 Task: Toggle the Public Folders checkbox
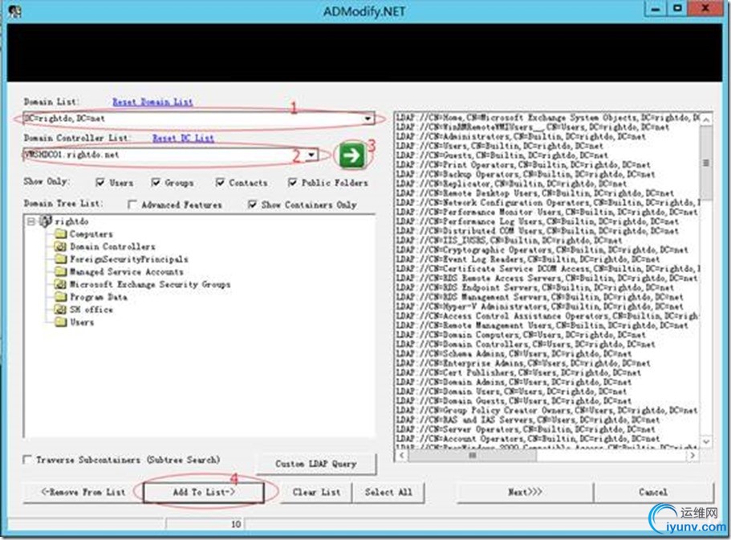(292, 182)
